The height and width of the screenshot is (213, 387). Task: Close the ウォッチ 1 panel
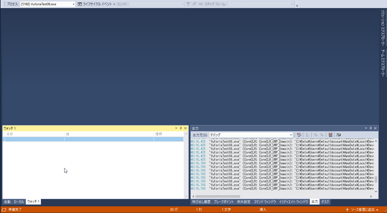point(185,128)
